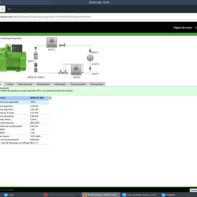
Task: Click the version link in the footer
Action: [x=7, y=190]
